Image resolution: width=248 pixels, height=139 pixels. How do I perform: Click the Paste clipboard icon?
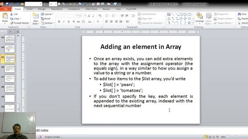[5, 16]
